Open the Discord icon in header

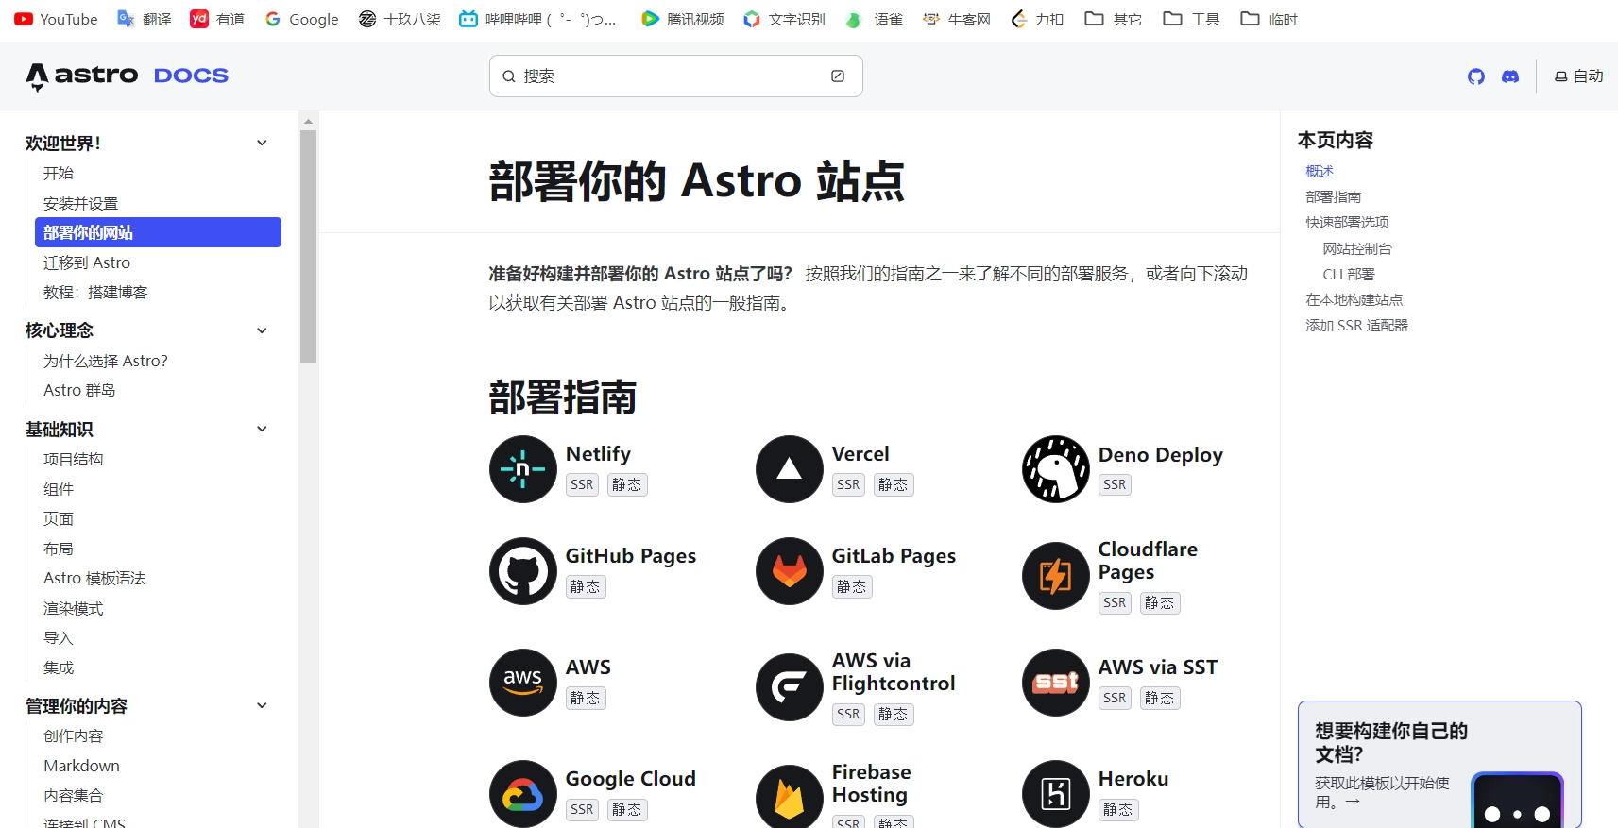click(1509, 76)
